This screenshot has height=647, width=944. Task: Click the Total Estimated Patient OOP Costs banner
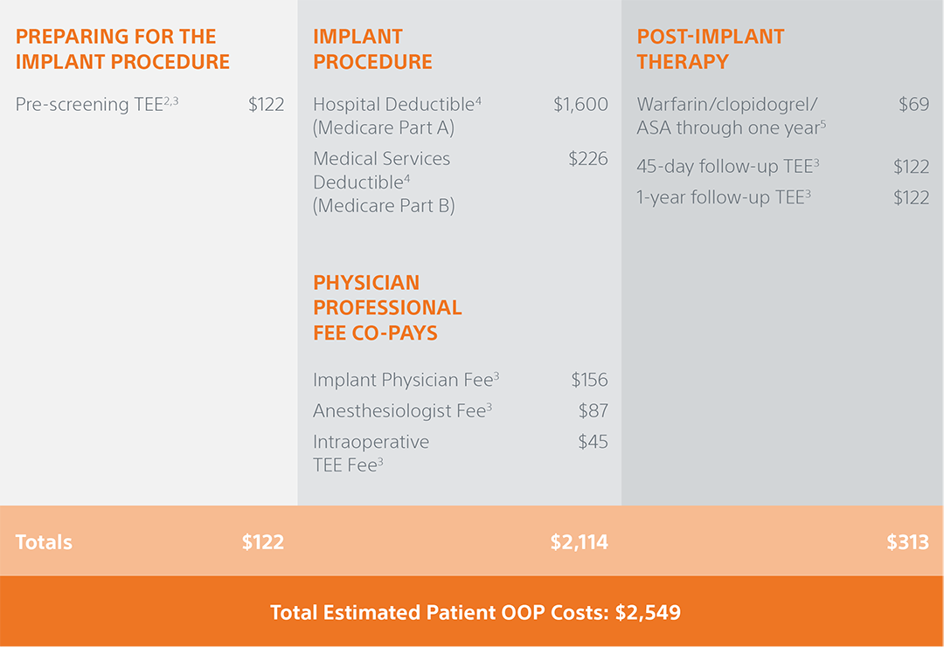click(x=472, y=611)
